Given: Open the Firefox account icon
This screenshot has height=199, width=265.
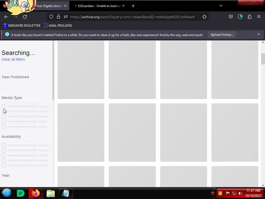Looking at the screenshot, I should [x=240, y=17].
